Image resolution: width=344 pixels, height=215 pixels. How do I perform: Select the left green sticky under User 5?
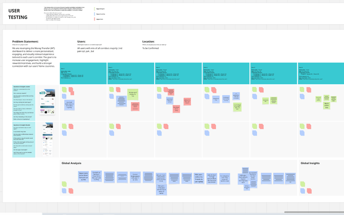click(265, 101)
